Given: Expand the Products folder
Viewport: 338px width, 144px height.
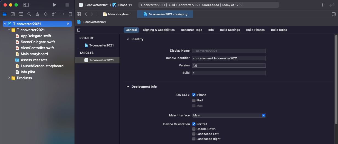Looking at the screenshot, I should coord(9,78).
